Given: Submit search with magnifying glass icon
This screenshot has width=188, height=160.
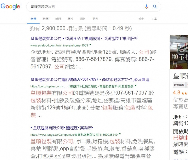Looking at the screenshot, I should point(155,7).
